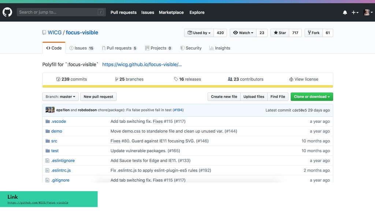Open the user avatar menu
The height and width of the screenshot is (211, 375).
coord(368,12)
